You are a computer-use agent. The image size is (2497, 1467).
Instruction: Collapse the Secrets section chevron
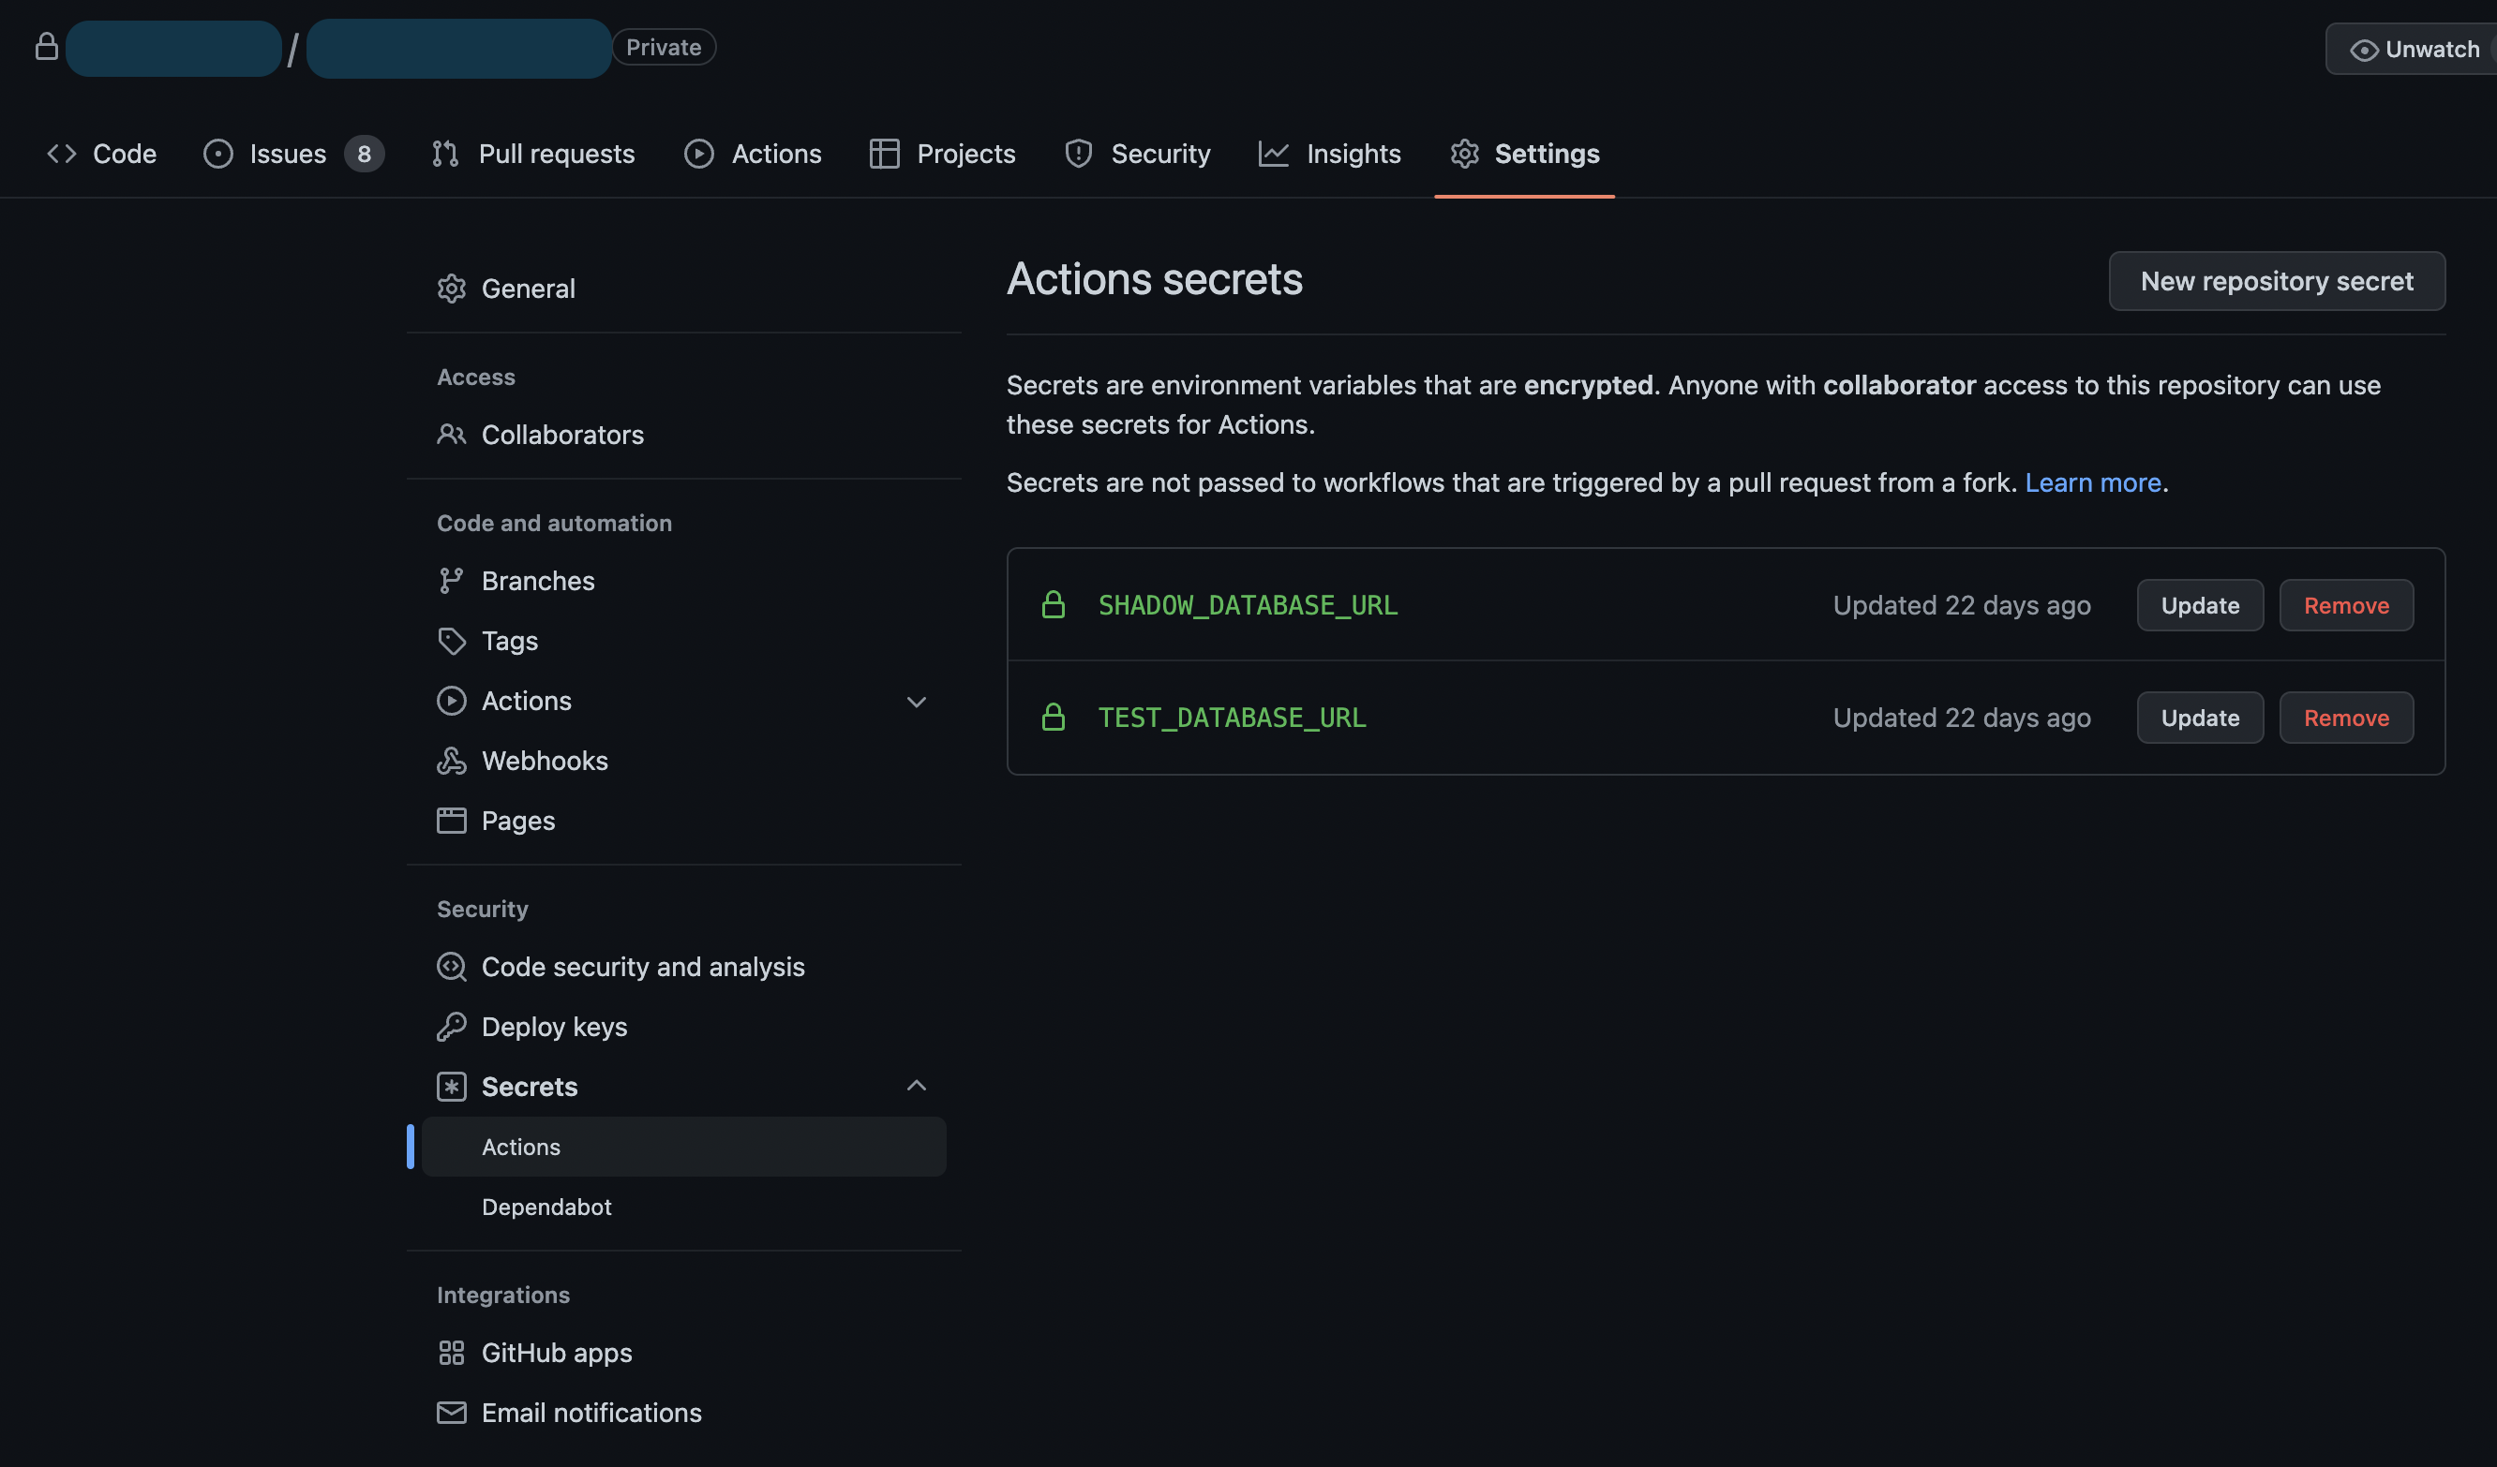click(916, 1086)
